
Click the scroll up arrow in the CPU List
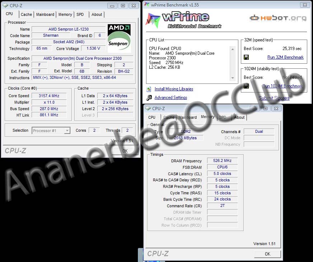(233, 49)
